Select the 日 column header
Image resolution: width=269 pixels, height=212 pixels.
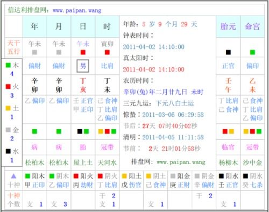click(x=83, y=26)
